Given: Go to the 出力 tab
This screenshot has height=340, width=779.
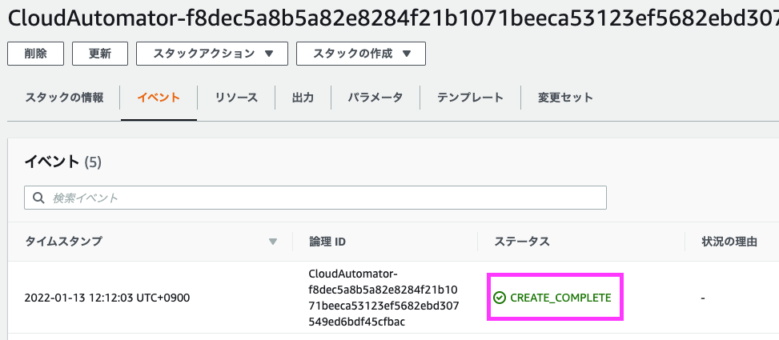Looking at the screenshot, I should coord(303,98).
